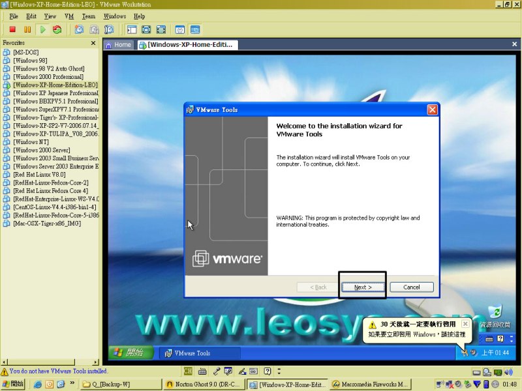Select [Red Hat Linux V8.0] favorite
This screenshot has height=391, width=522.
pos(39,175)
